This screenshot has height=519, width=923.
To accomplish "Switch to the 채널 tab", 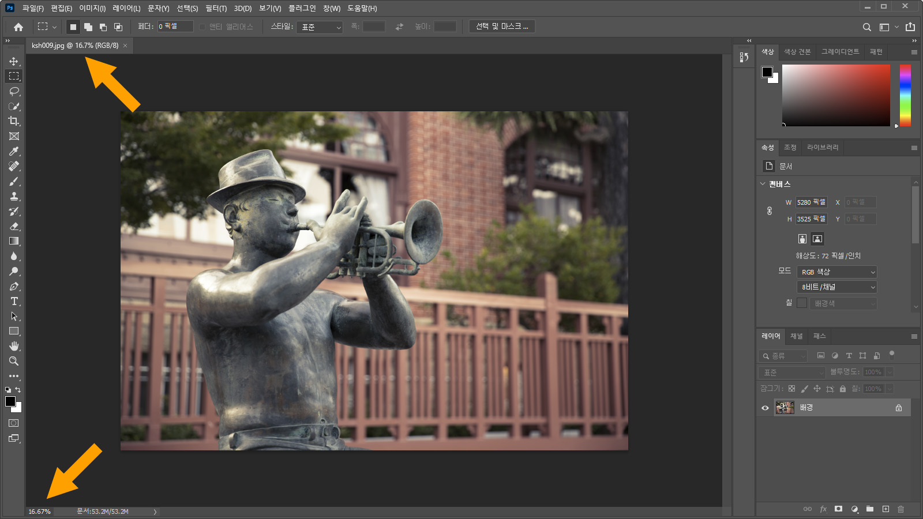I will [796, 336].
